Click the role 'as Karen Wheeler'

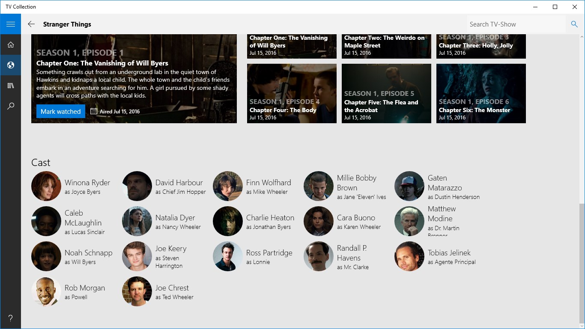(359, 227)
